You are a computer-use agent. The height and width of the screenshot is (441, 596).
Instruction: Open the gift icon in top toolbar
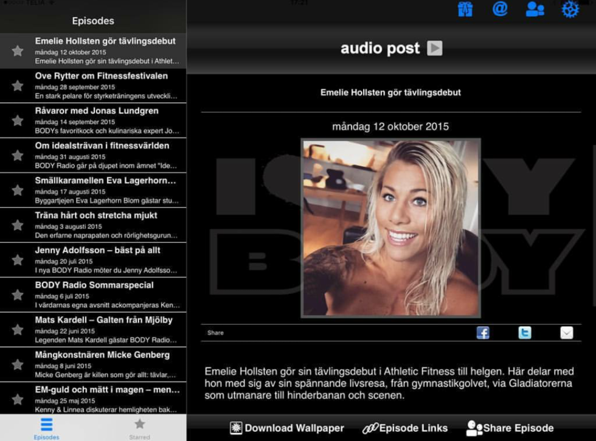click(x=465, y=10)
